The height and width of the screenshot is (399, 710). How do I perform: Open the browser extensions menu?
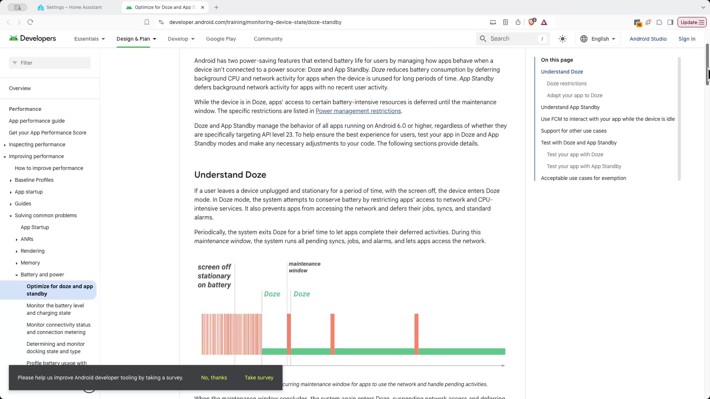pyautogui.click(x=660, y=22)
